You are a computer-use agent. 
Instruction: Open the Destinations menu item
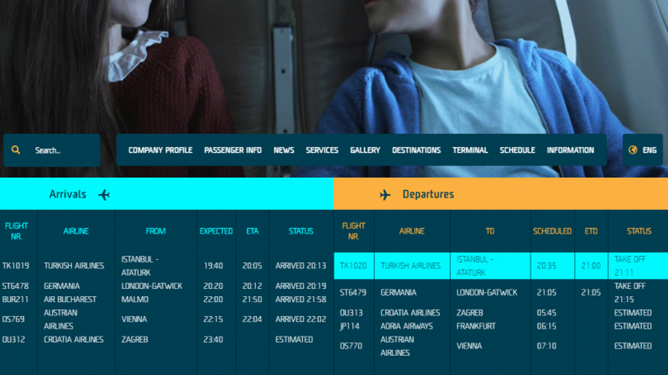click(x=416, y=150)
